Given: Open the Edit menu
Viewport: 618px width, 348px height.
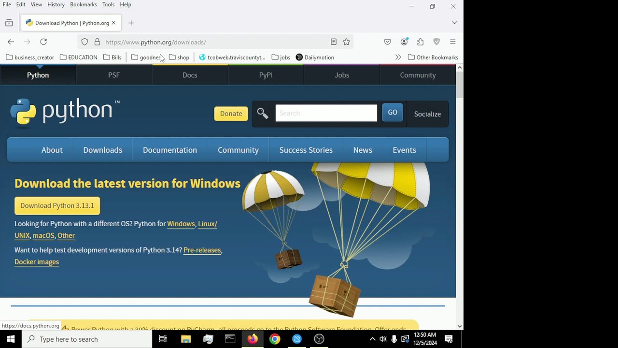Looking at the screenshot, I should [21, 4].
